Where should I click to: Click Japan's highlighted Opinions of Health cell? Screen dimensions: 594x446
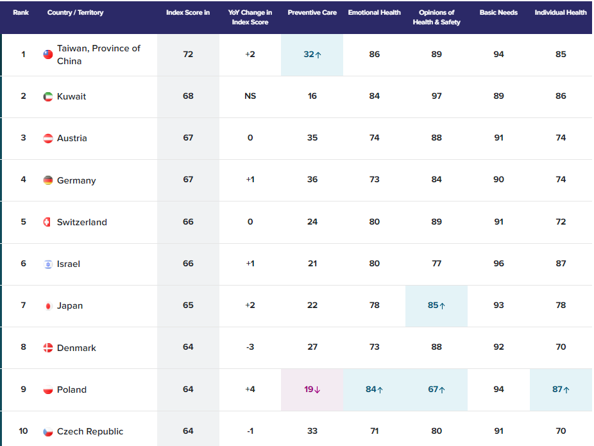436,305
